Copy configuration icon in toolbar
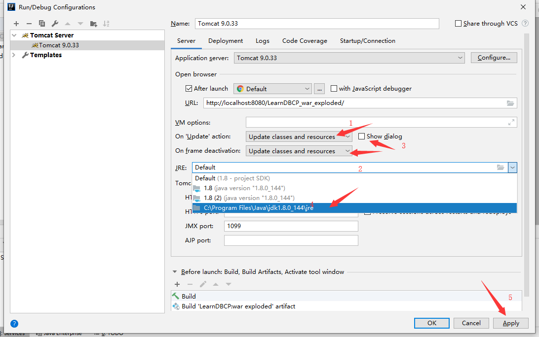The height and width of the screenshot is (337, 539). [x=42, y=24]
